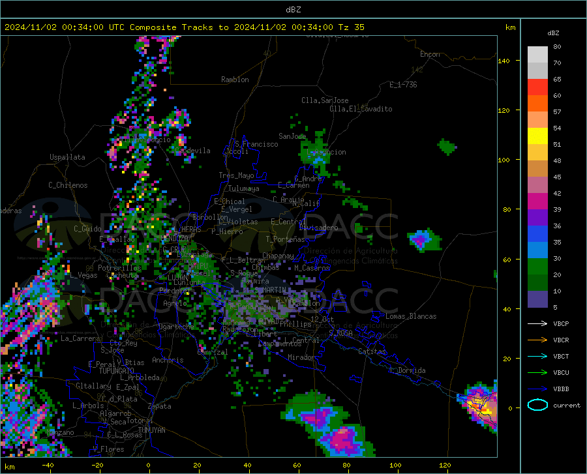The image size is (587, 474).
Task: Click the dBZ title in top bar
Action: click(x=293, y=10)
